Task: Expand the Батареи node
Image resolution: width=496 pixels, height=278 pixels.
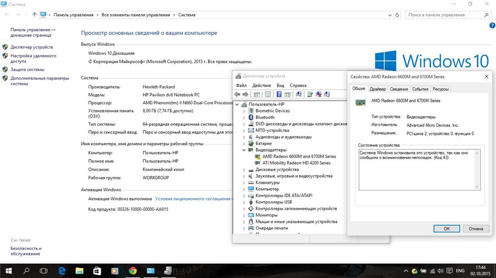Action: [244, 144]
